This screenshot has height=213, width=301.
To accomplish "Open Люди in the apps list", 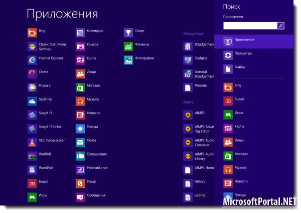I will pyautogui.click(x=86, y=74).
